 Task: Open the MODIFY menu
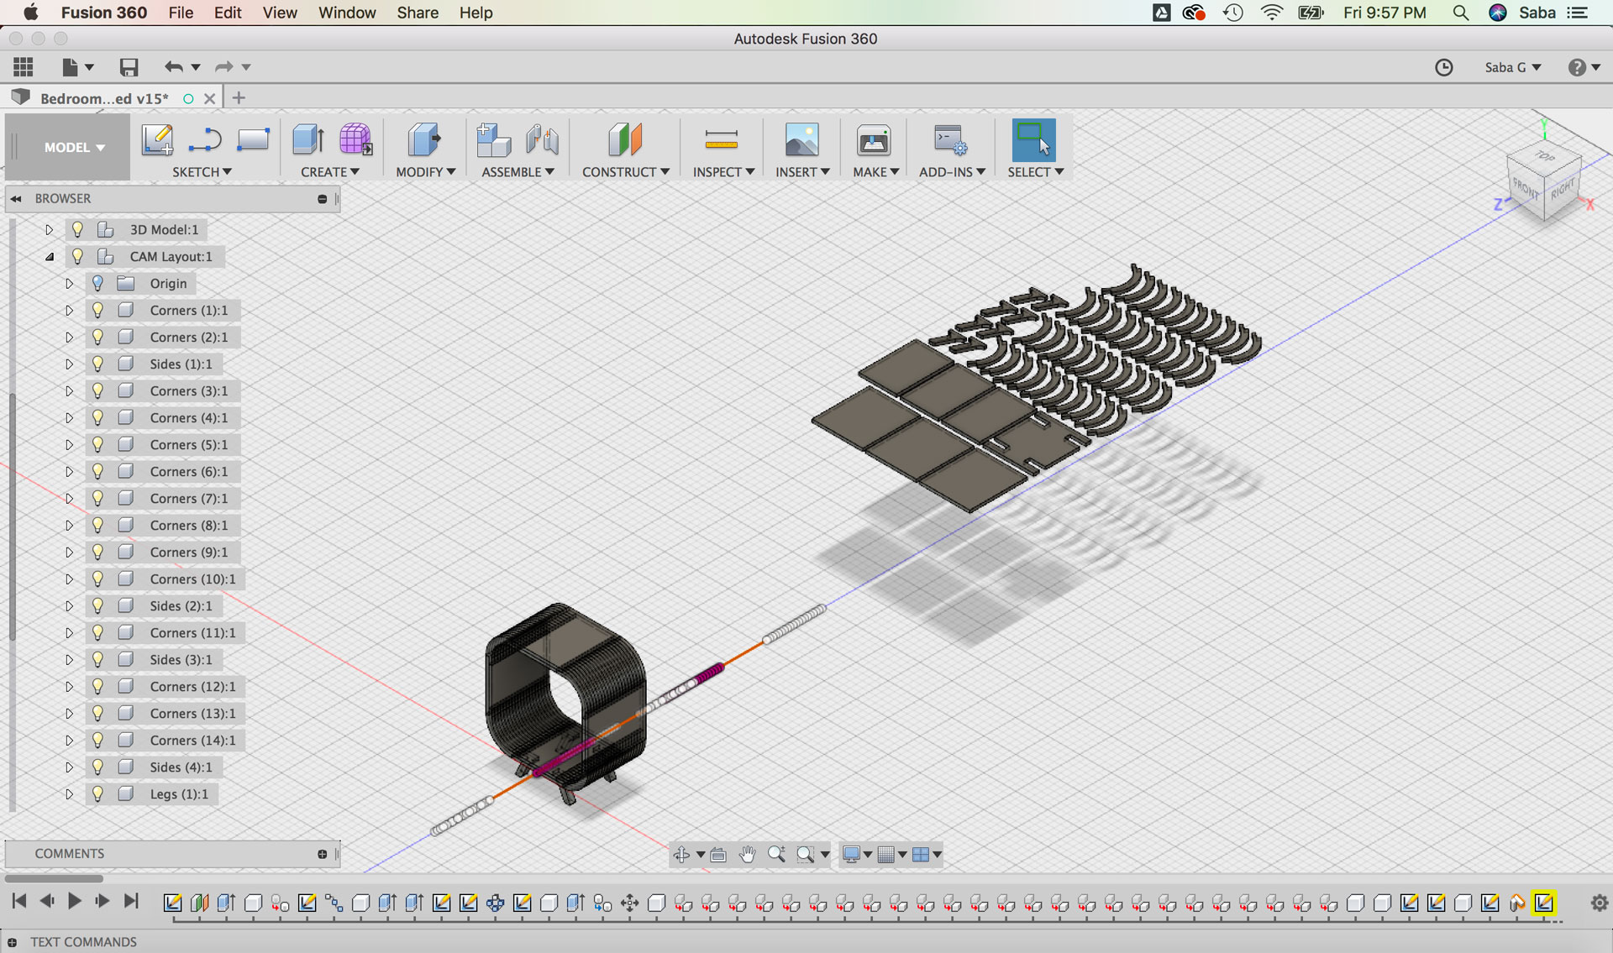point(425,172)
